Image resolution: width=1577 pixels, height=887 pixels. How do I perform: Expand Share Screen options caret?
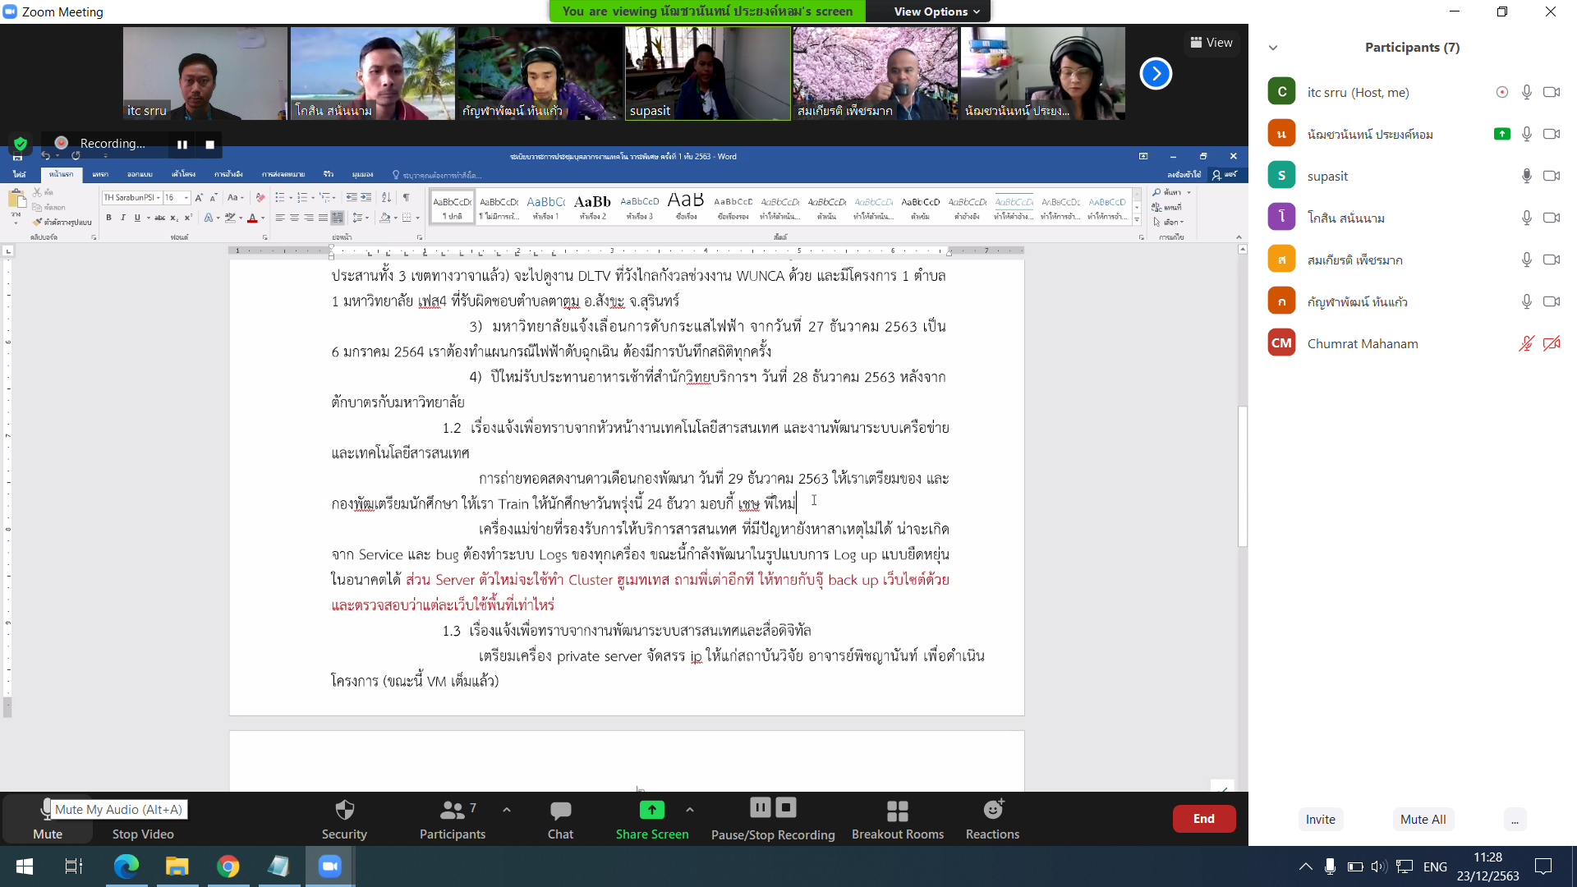(690, 810)
